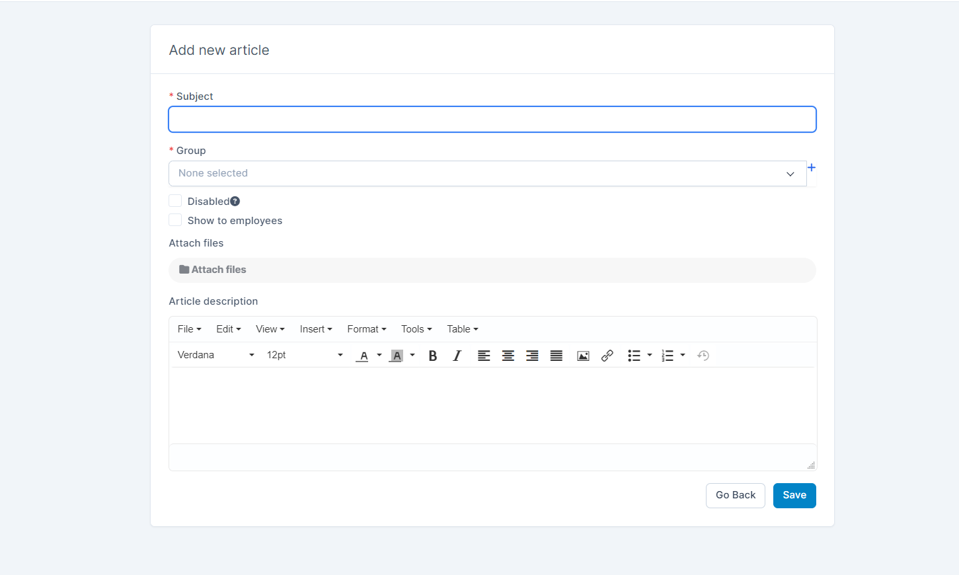
Task: Check the Show to employees box
Action: click(x=175, y=220)
